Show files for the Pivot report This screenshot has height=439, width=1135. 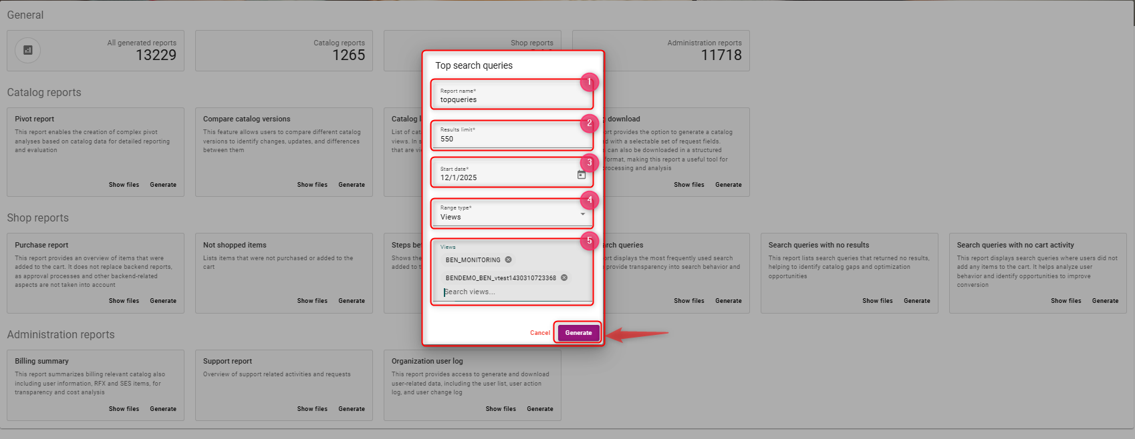pos(124,185)
